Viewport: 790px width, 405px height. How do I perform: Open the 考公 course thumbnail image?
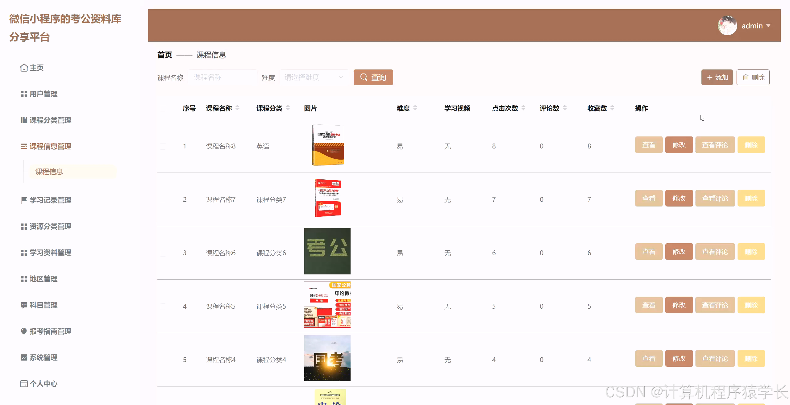pyautogui.click(x=327, y=251)
